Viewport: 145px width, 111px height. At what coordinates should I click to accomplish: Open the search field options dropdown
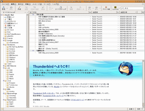coord(123,8)
